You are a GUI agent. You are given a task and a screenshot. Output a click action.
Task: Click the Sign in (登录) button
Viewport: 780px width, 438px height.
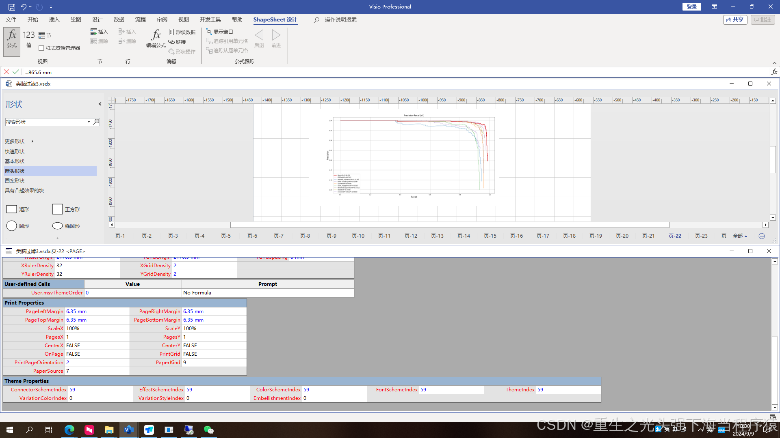click(691, 6)
